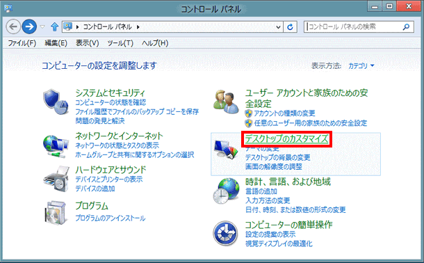The width and height of the screenshot is (424, 263).
Task: Expand the arrow before コントロール パネル breadcrumb
Action: 77,27
